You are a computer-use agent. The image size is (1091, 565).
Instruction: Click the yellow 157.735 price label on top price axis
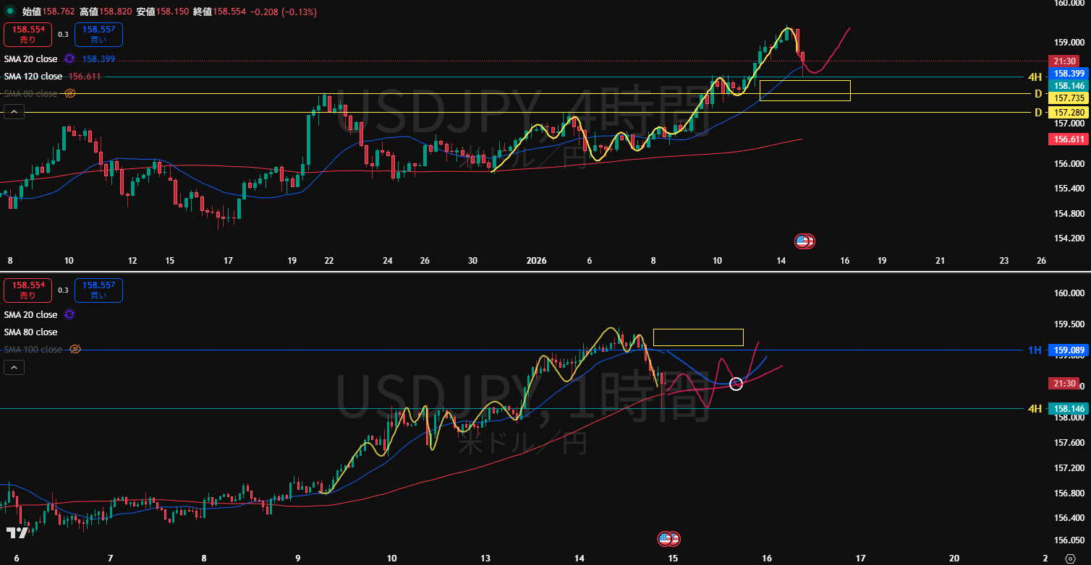(x=1068, y=98)
